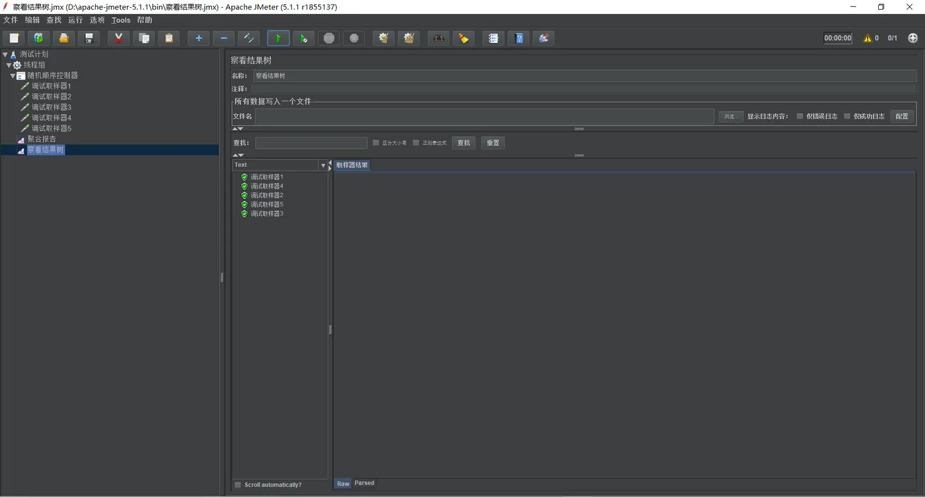Save the test plan with floppy icon
The width and height of the screenshot is (925, 497).
click(89, 38)
